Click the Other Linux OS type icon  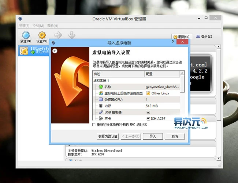[x=148, y=93]
